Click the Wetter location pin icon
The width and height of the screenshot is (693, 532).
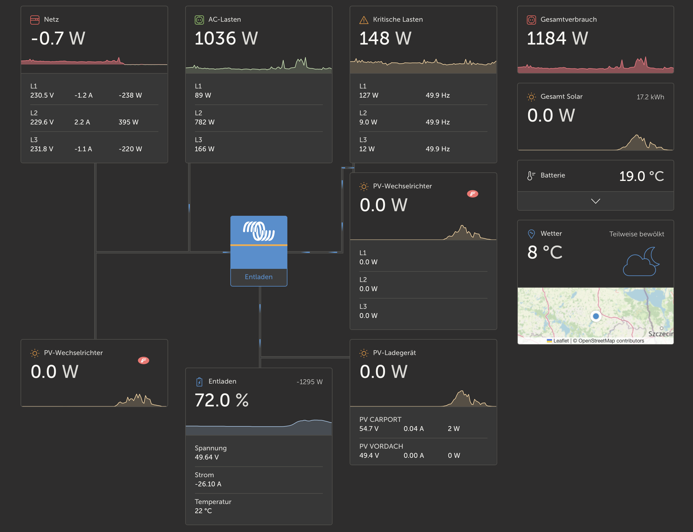tap(531, 234)
